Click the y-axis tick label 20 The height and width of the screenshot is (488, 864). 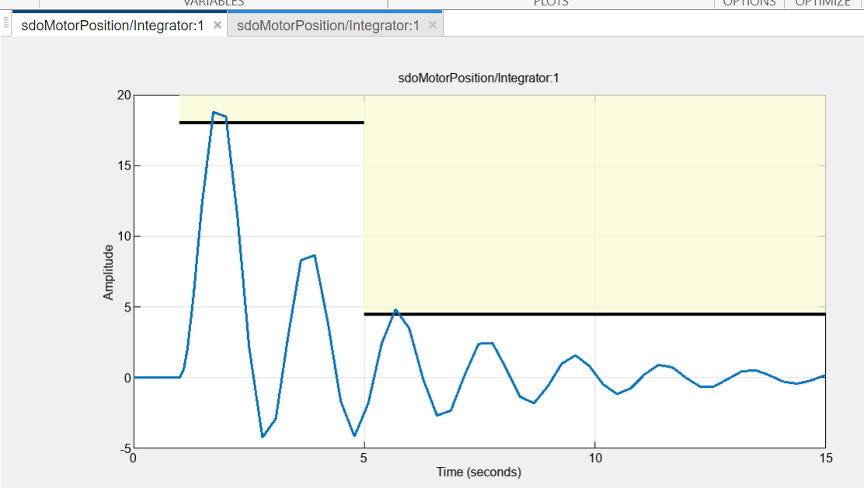tap(124, 96)
